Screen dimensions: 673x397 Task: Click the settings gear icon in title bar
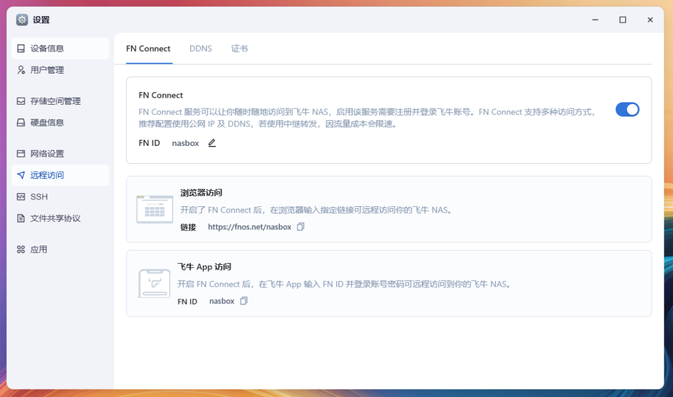22,20
